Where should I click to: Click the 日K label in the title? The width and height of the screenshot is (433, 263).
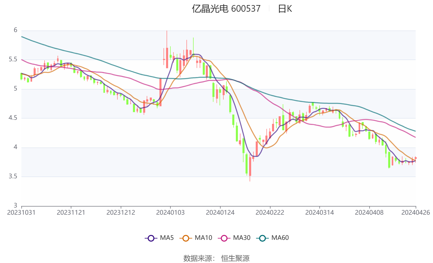[285, 9]
